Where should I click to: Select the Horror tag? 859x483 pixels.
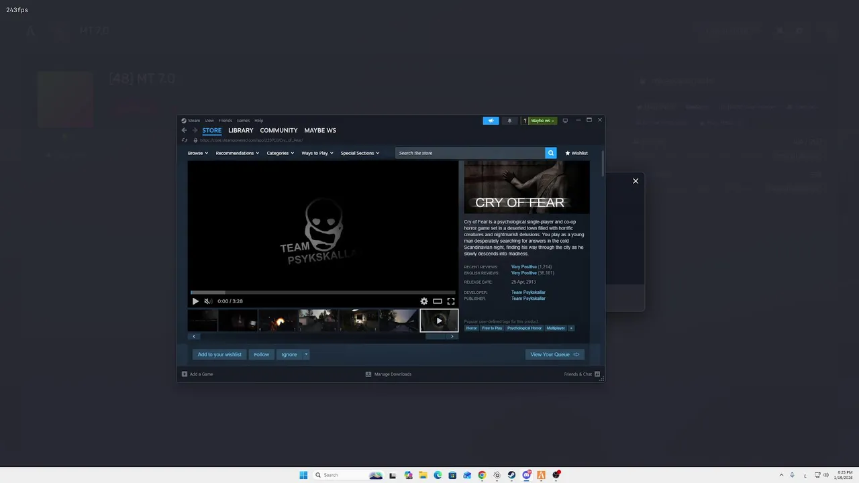(x=472, y=328)
